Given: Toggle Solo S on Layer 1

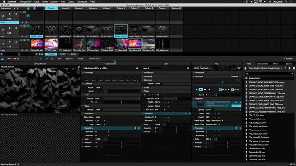Looking at the screenshot, I should coord(16,42).
